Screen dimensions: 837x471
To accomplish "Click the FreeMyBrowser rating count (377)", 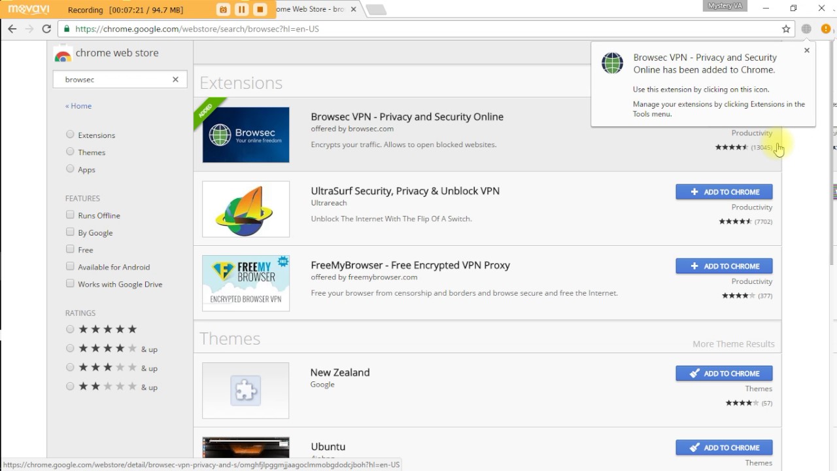I will 765,296.
